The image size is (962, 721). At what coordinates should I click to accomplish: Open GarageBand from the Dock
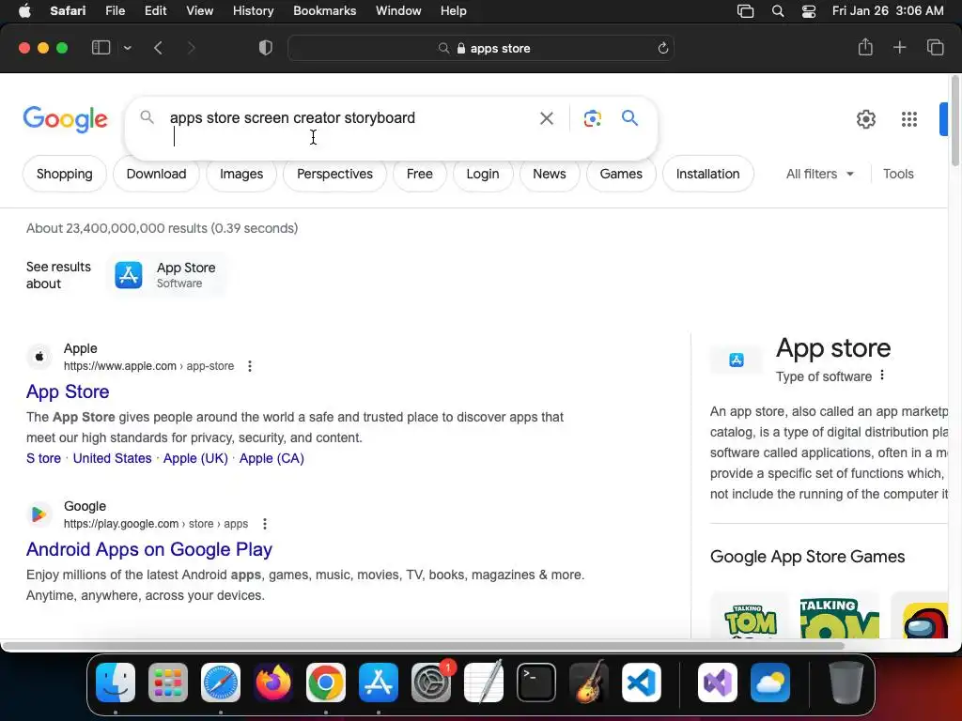(589, 683)
